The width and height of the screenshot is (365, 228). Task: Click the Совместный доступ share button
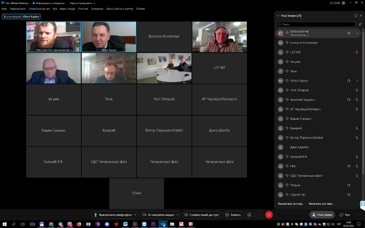pos(201,215)
